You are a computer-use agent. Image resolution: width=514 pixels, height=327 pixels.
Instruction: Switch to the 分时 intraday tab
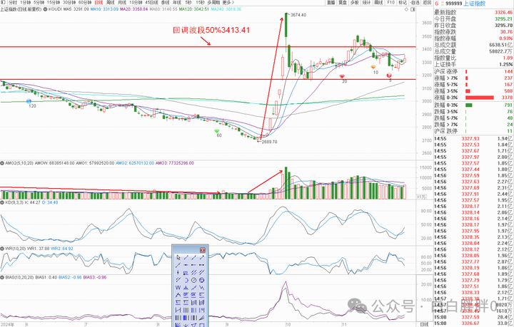(13, 3)
